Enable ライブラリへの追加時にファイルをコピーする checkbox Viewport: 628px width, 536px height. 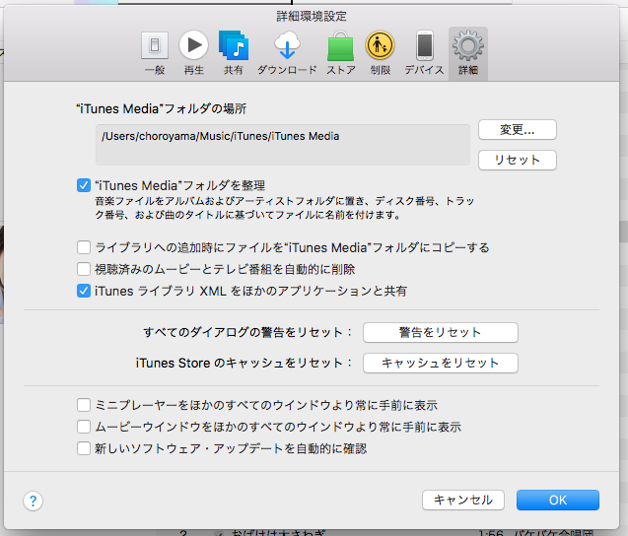pyautogui.click(x=83, y=247)
